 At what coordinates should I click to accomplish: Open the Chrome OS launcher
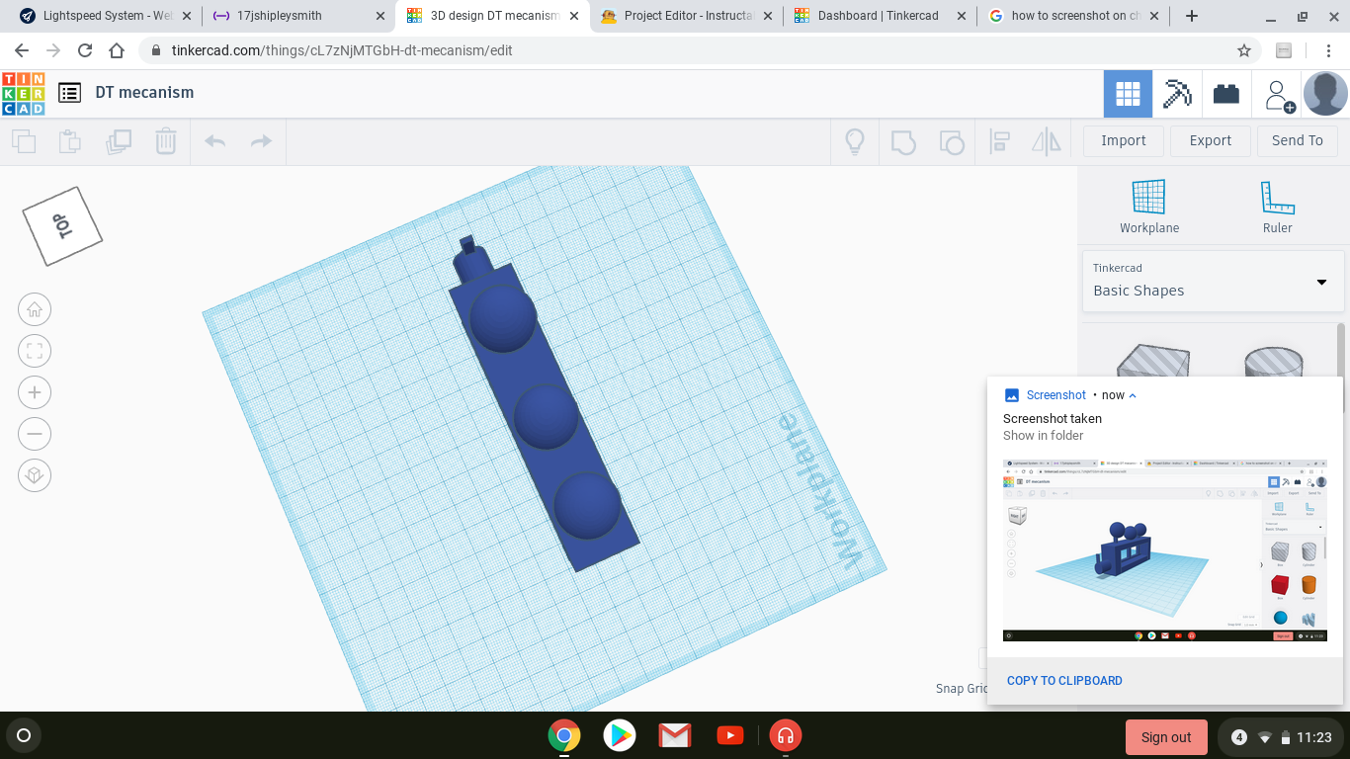[x=24, y=735]
